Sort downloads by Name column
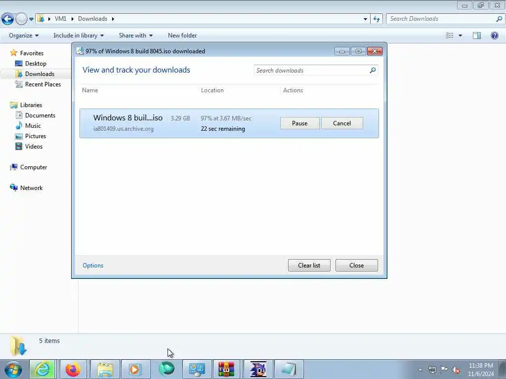This screenshot has height=379, width=506. click(90, 90)
